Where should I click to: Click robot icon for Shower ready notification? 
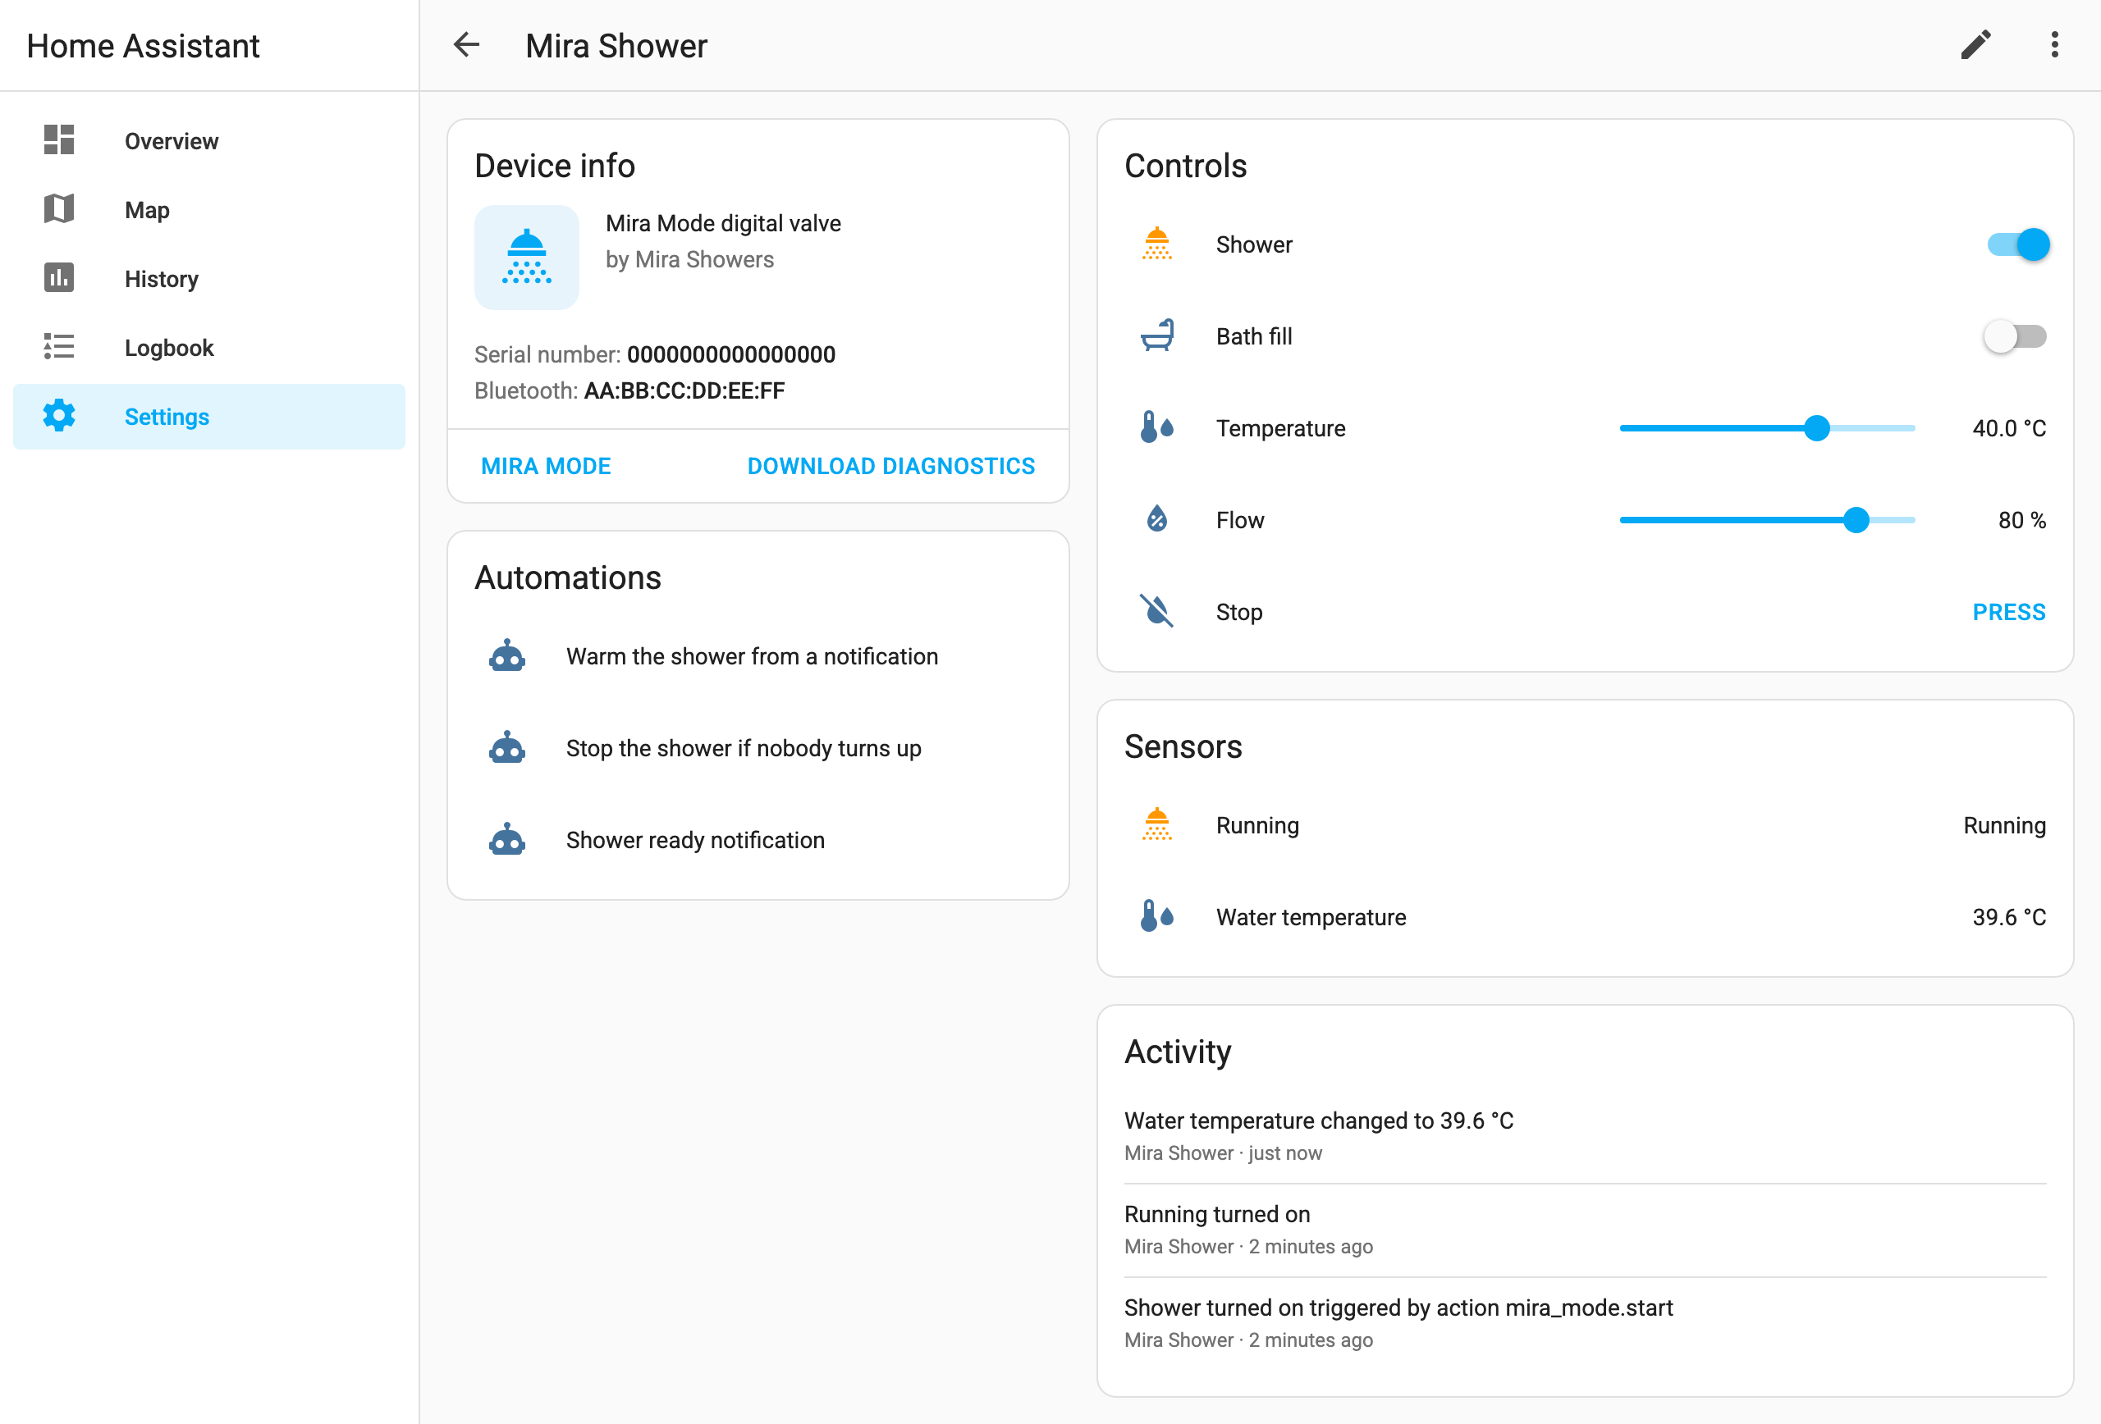(x=507, y=839)
